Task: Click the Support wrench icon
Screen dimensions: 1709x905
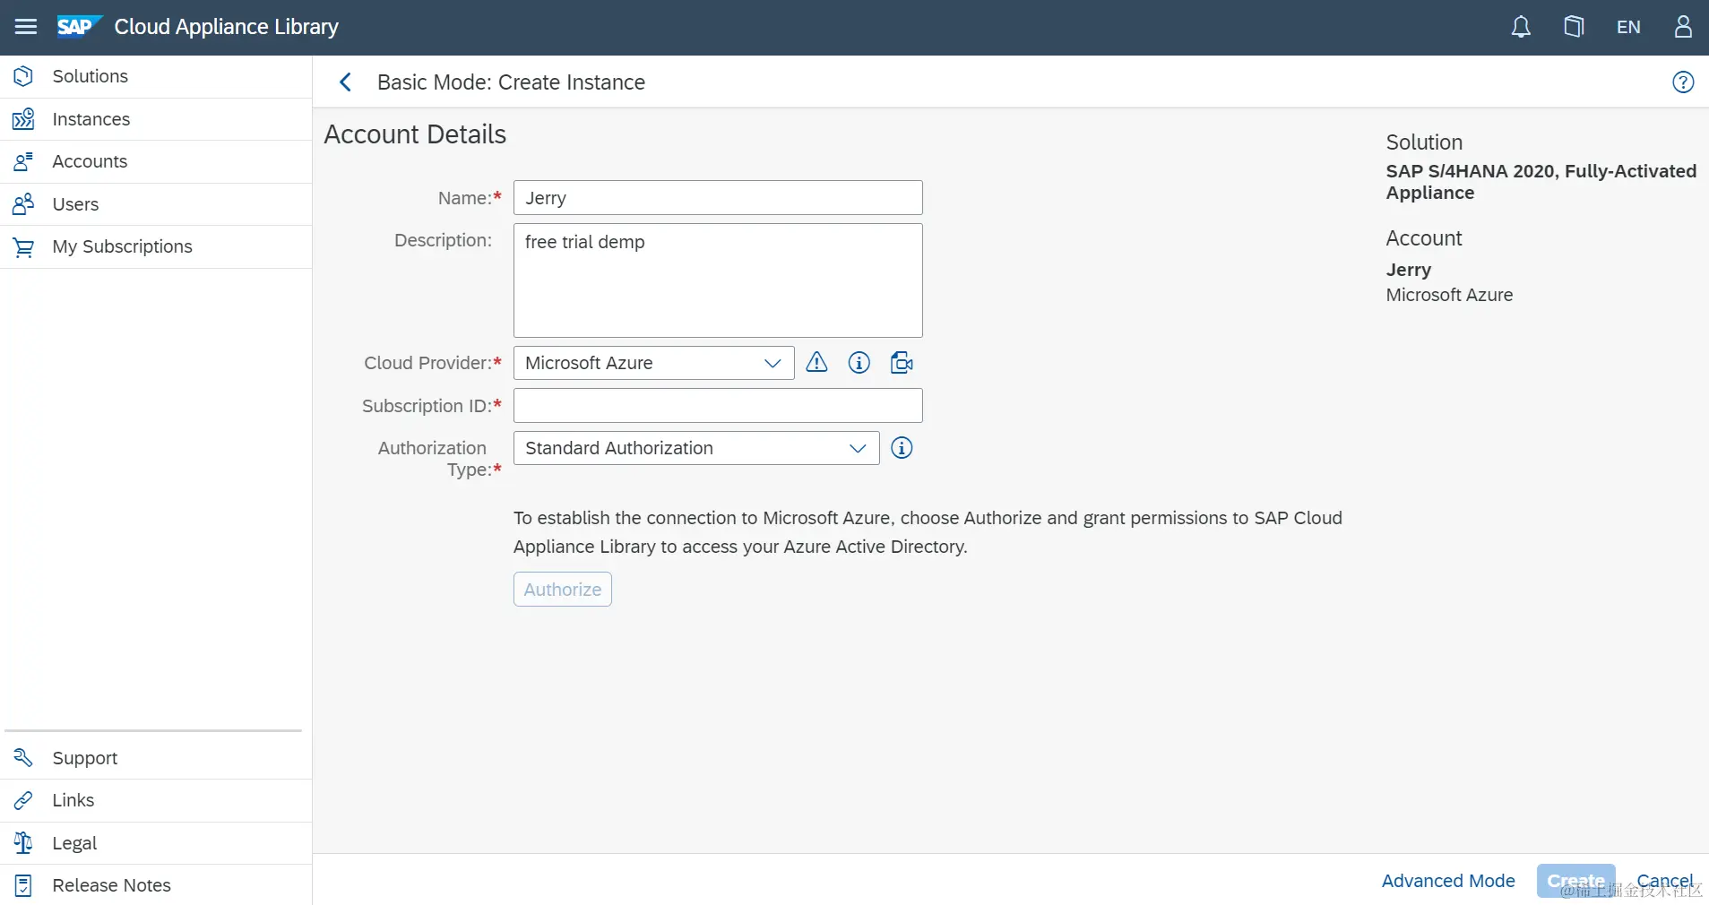Action: pos(23,758)
